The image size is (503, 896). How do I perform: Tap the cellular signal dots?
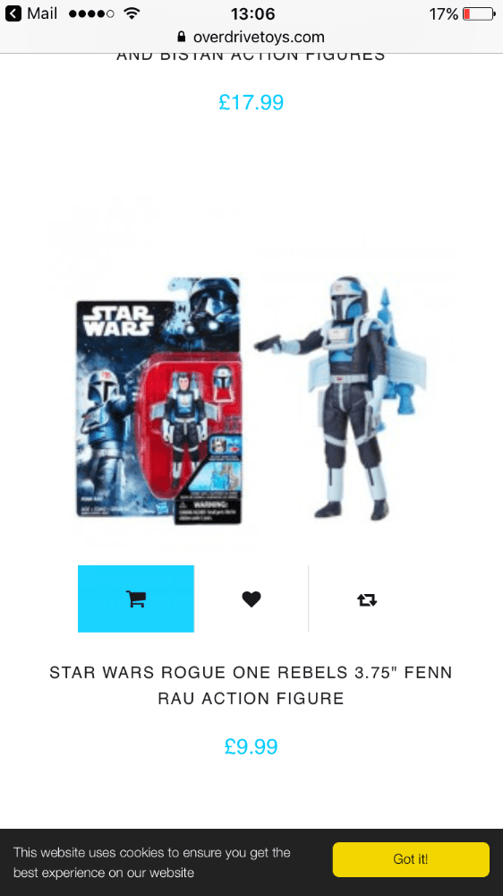(x=90, y=13)
